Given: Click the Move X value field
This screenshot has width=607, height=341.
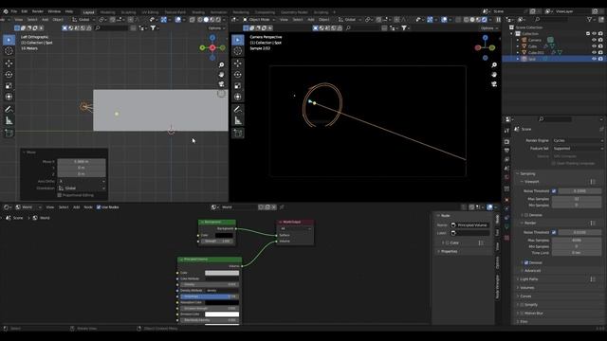Looking at the screenshot, I should pos(82,162).
